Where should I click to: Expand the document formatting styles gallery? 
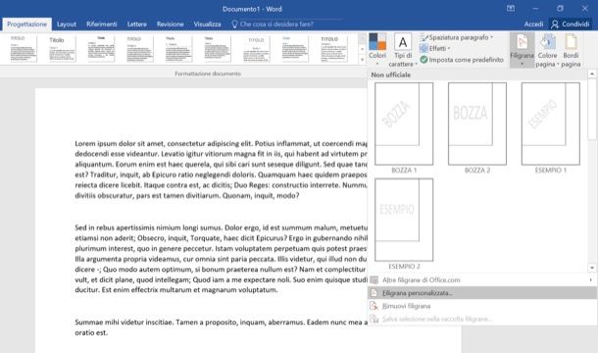(362, 60)
